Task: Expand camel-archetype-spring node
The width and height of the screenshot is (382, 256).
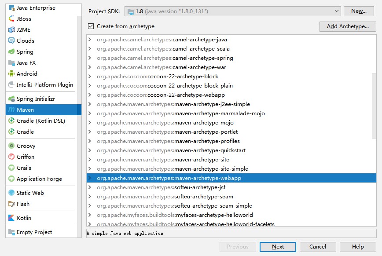Action: pos(90,58)
